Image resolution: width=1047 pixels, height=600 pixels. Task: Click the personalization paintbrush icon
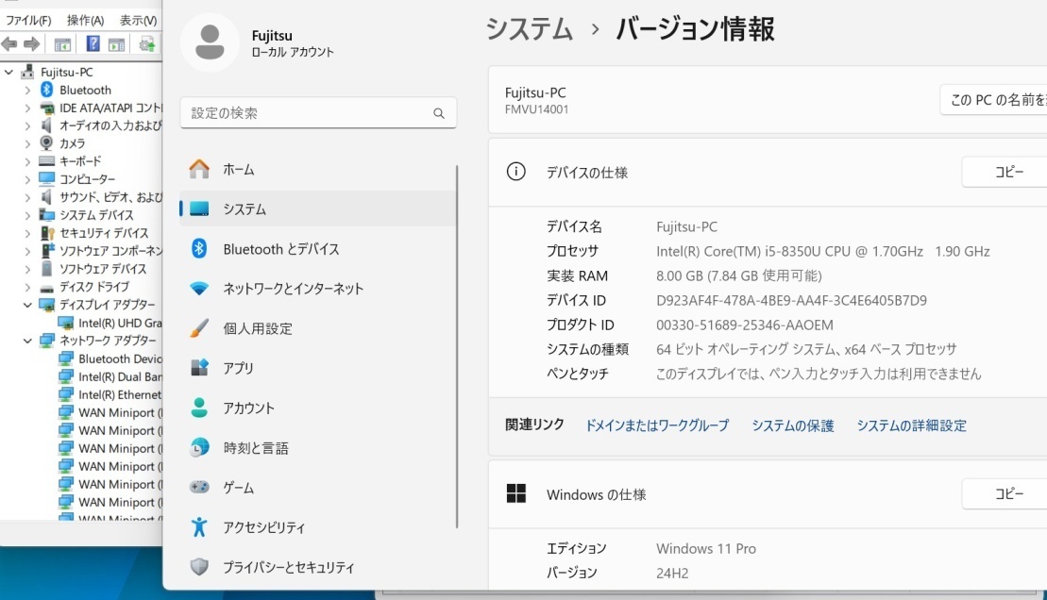[199, 327]
